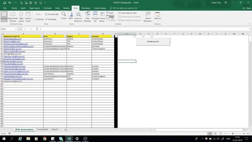Toggle the Gridlines checkbox
This screenshot has width=252, height=142.
pos(34,19)
